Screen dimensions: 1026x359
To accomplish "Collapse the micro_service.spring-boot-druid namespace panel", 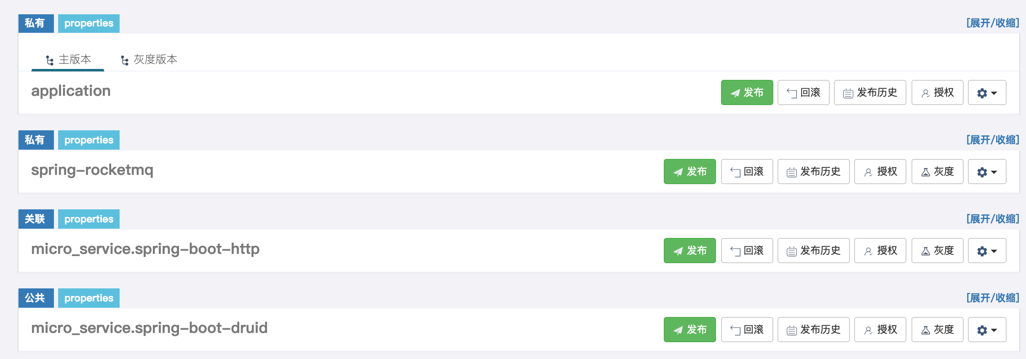I will (992, 298).
